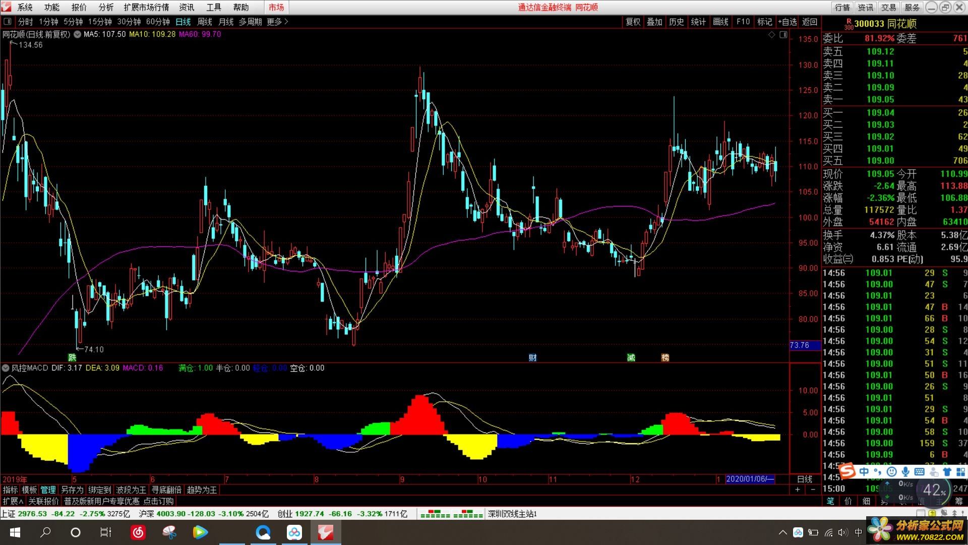Toggle Sogou punctuation mode icon
This screenshot has width=968, height=545.
(878, 472)
